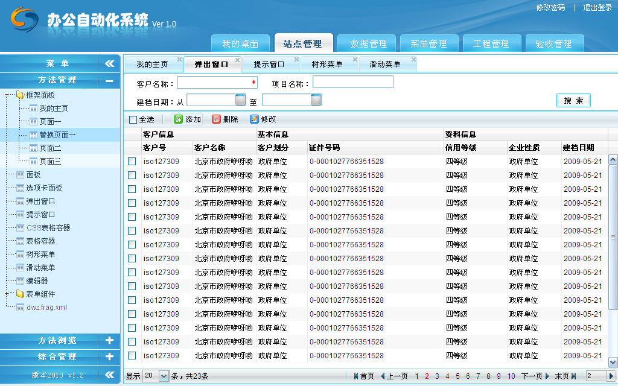Check the second table row checkbox
Viewport: 618px width, 386px height.
(132, 176)
